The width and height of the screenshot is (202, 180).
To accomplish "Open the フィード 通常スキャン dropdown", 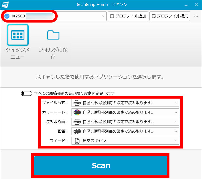I will click(125, 141).
